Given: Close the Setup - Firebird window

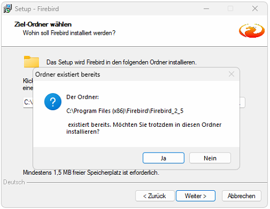Looking at the screenshot, I should (255, 9).
